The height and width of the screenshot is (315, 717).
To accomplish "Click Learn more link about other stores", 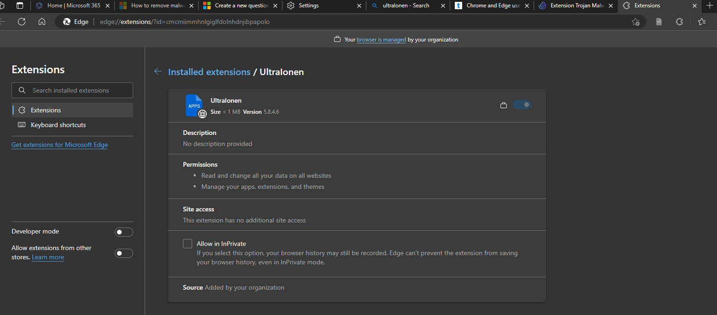I will click(x=48, y=257).
